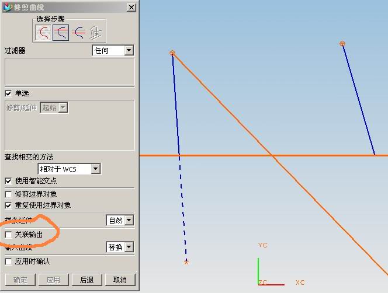
Task: Click the 修剪曲线 dialog title icon
Action: tap(8, 7)
